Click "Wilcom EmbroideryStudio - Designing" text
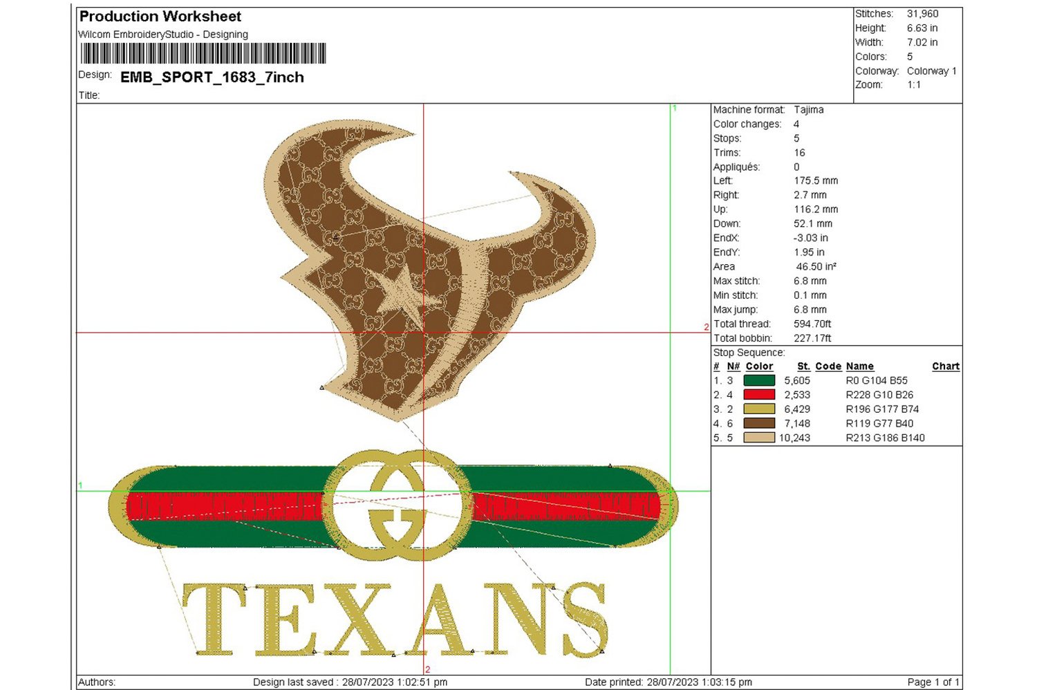 point(163,35)
